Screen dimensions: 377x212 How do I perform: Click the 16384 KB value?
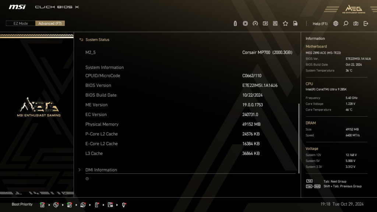pyautogui.click(x=251, y=144)
